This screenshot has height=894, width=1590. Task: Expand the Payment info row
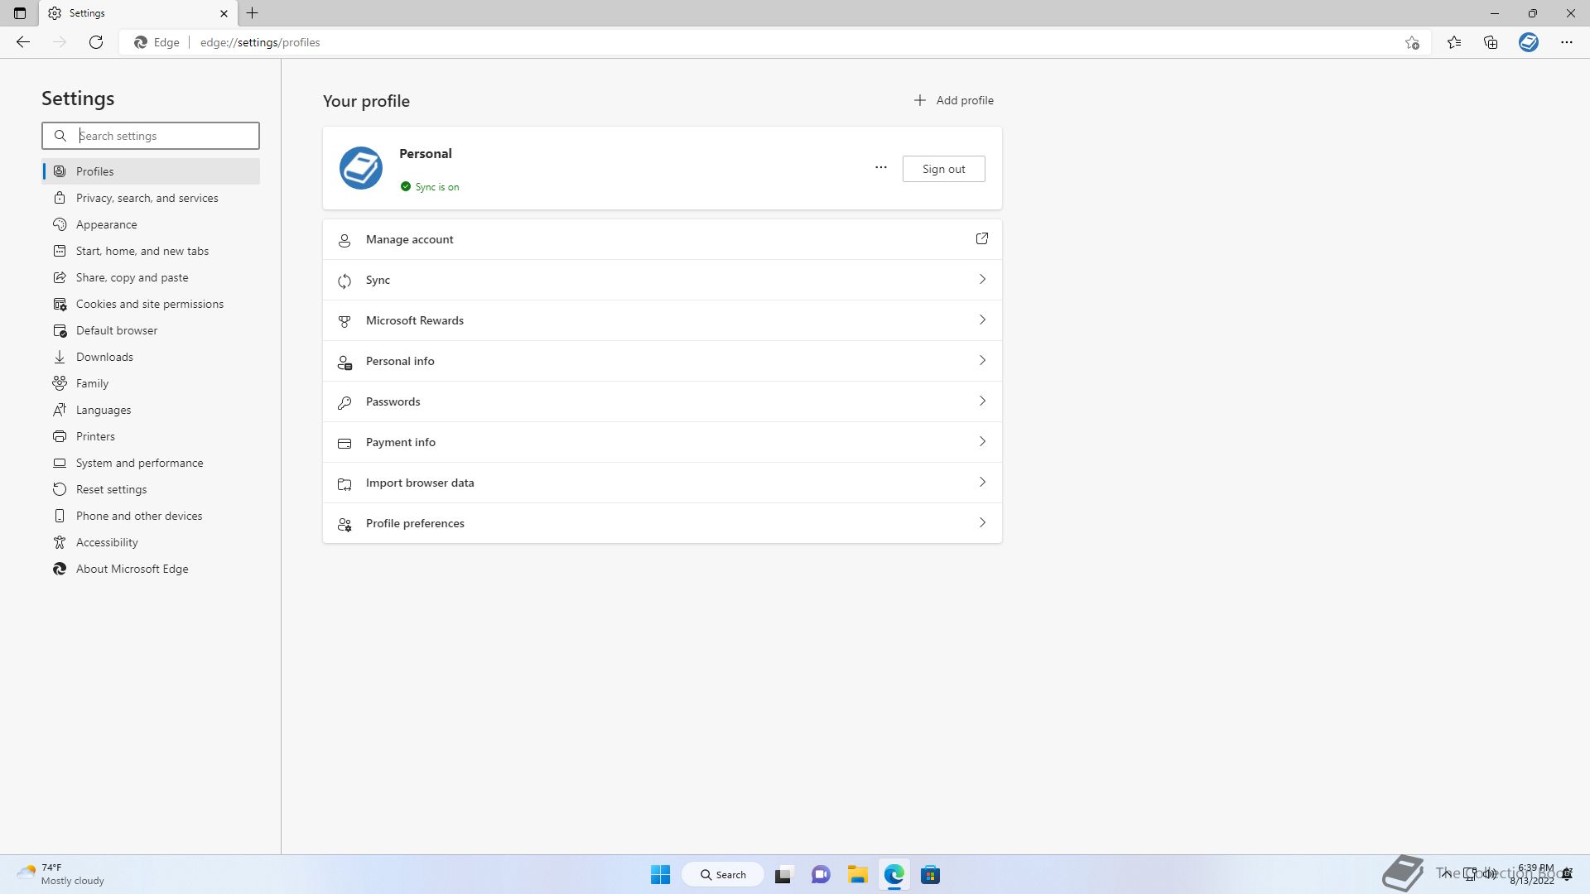[662, 442]
